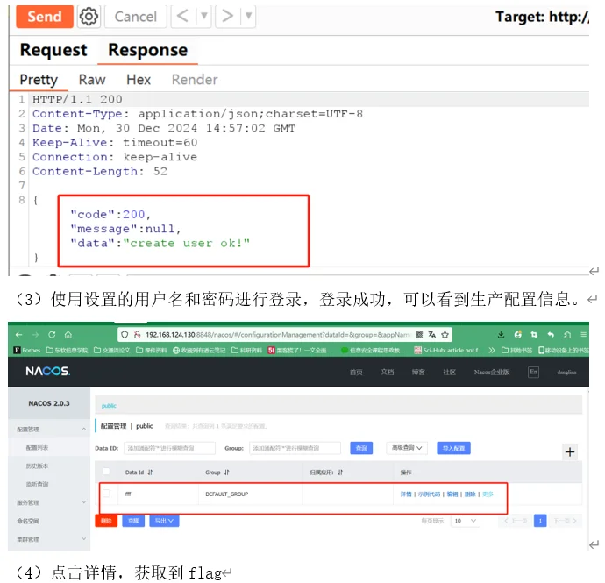Screen dimensions: 605x583
Task: Click the 导入配置 button
Action: coord(453,448)
